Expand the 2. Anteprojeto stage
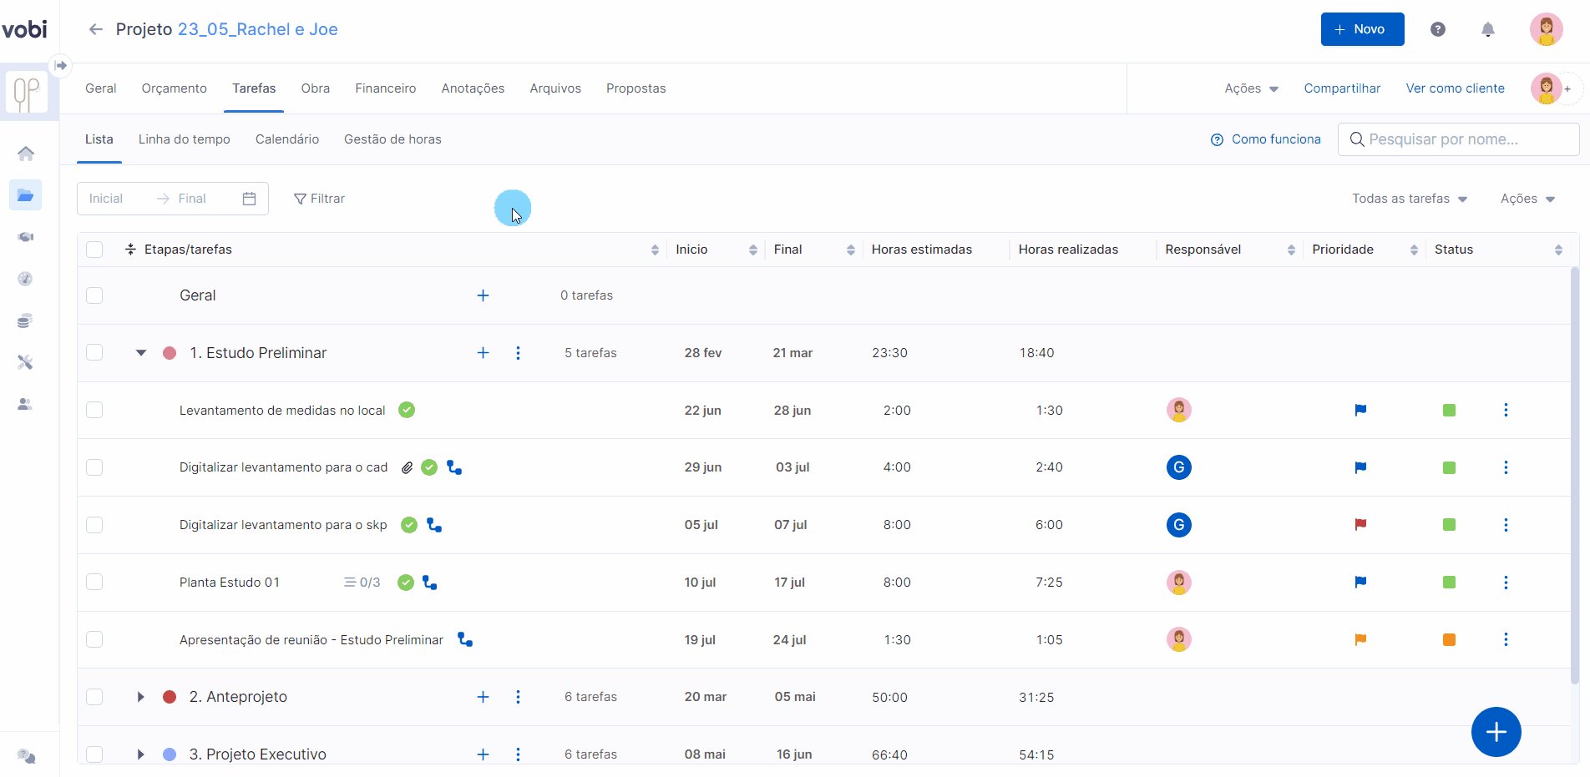The image size is (1590, 777). click(140, 697)
